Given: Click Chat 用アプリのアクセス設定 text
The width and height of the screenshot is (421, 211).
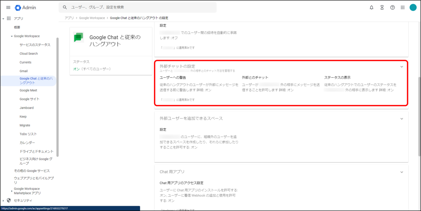Looking at the screenshot, I should pyautogui.click(x=181, y=183).
